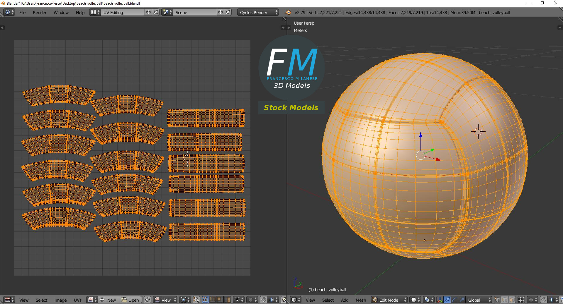Click the Open image button
563x304 pixels.
click(131, 300)
